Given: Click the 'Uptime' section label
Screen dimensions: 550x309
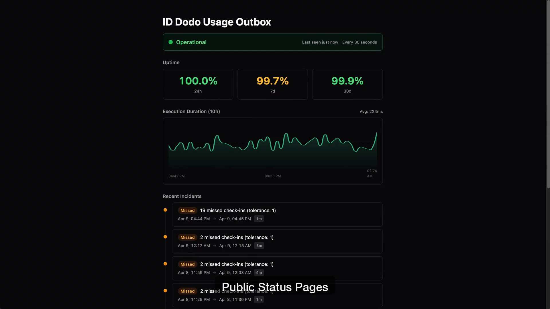Looking at the screenshot, I should tap(171, 62).
